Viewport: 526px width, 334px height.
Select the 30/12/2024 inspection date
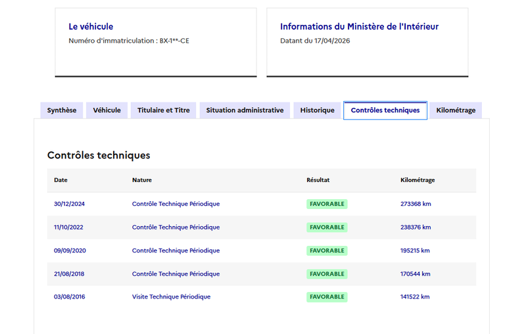tap(69, 204)
